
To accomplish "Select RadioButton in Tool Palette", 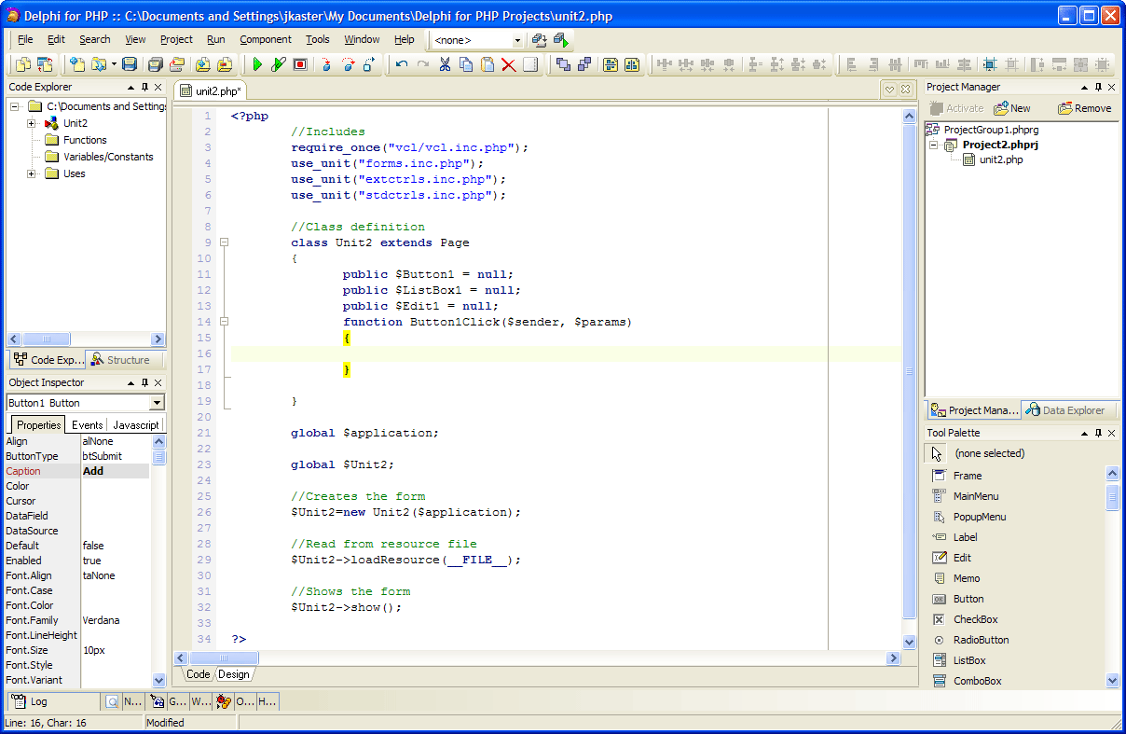I will click(x=970, y=640).
